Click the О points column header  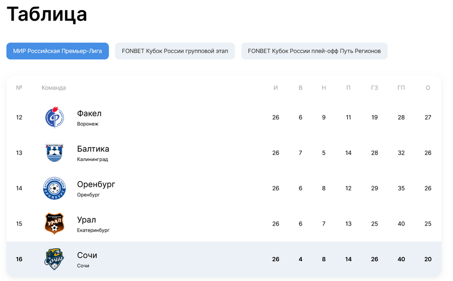tap(428, 88)
